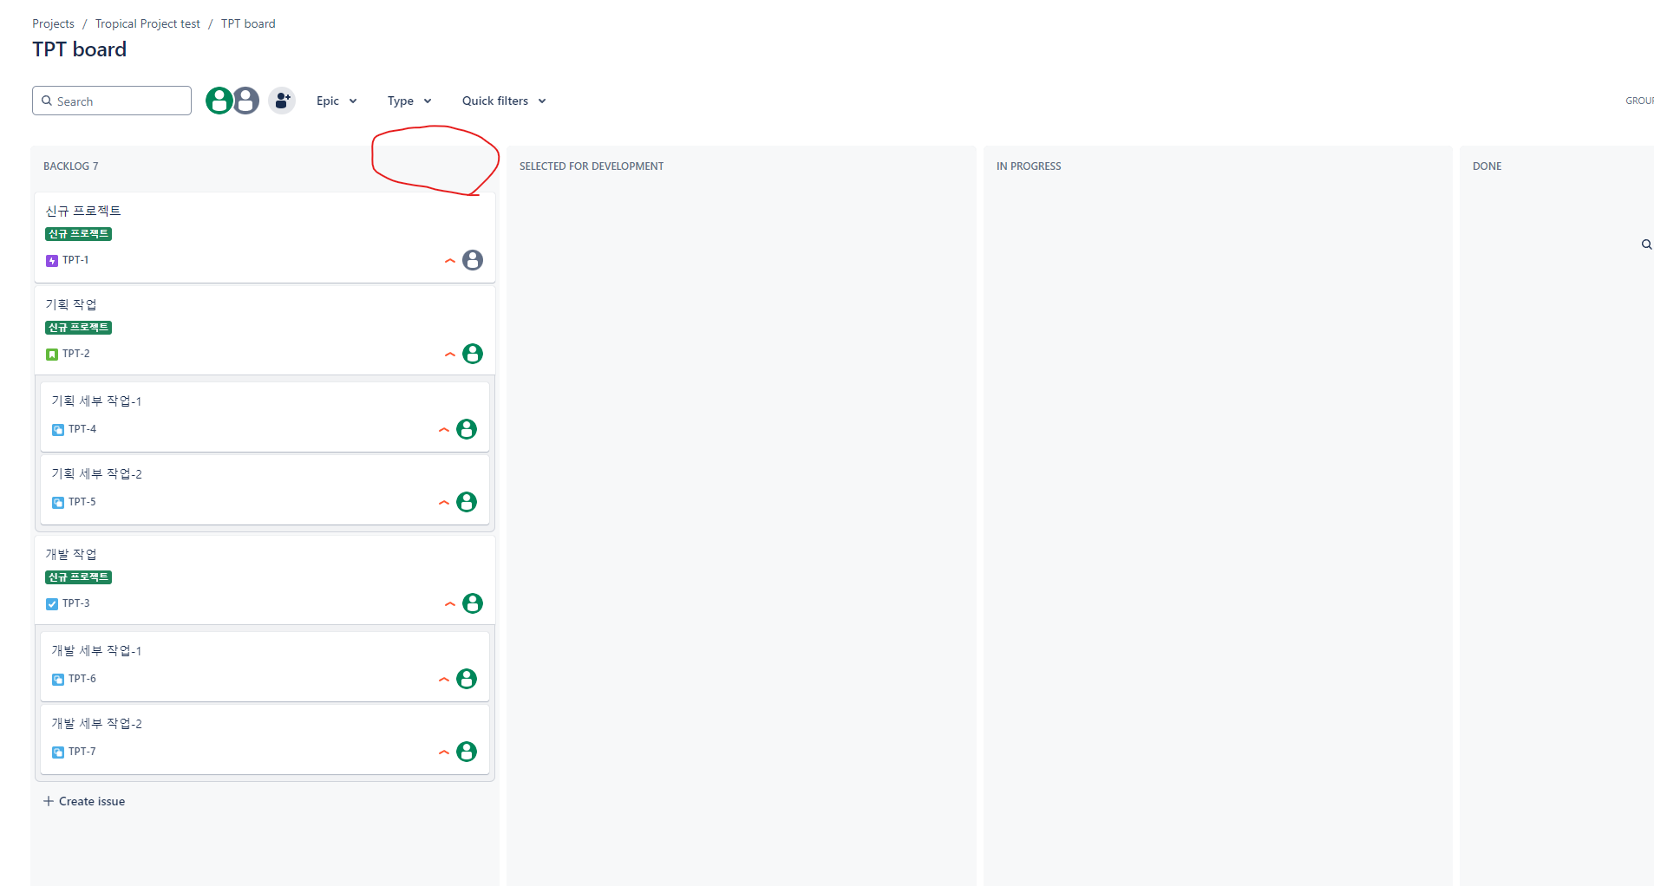Open the 기획 작업 card title
This screenshot has height=886, width=1654.
coord(71,304)
